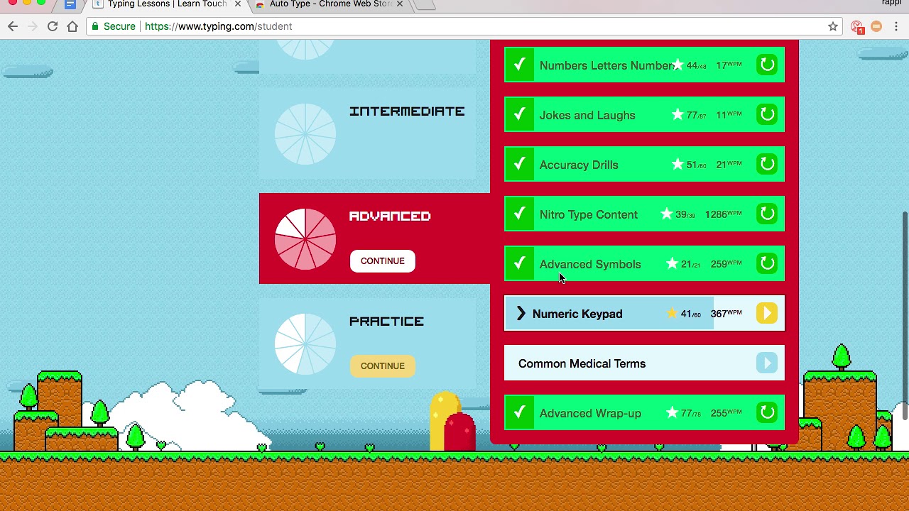Select the Practice level heading
909x511 pixels.
386,322
